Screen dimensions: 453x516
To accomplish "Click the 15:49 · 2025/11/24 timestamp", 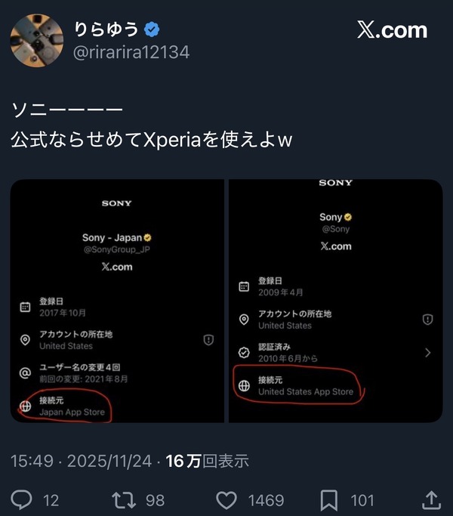I will (x=82, y=461).
